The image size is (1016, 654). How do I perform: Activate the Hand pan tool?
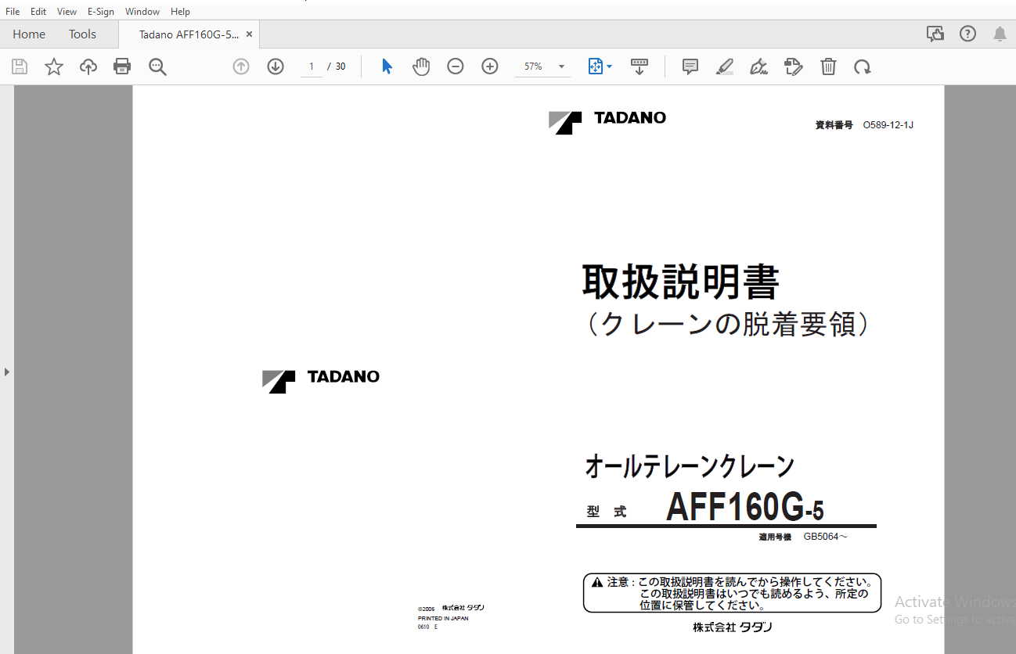coord(421,66)
